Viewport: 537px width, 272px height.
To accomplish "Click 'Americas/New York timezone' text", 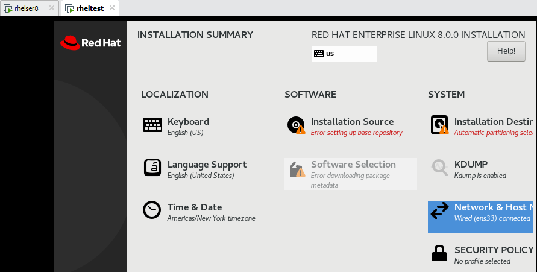I will 212,218.
